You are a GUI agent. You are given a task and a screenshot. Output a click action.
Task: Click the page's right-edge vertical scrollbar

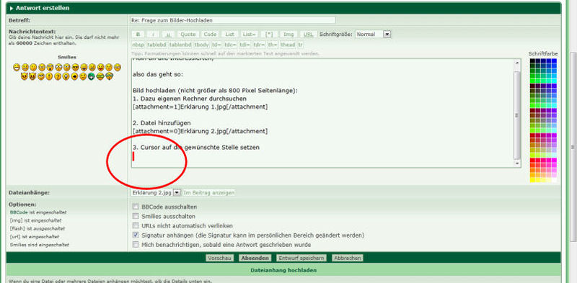pos(573,147)
